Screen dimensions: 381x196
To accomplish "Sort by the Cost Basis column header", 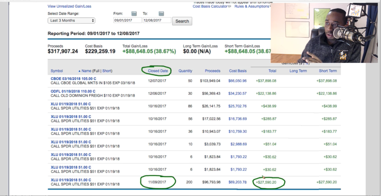I will [x=238, y=71].
